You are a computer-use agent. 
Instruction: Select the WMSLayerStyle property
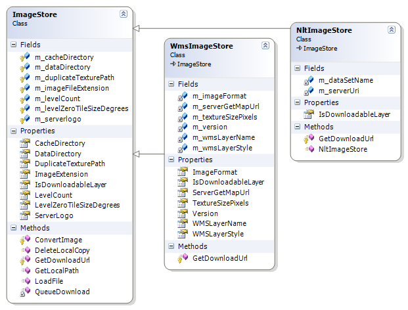(x=218, y=234)
